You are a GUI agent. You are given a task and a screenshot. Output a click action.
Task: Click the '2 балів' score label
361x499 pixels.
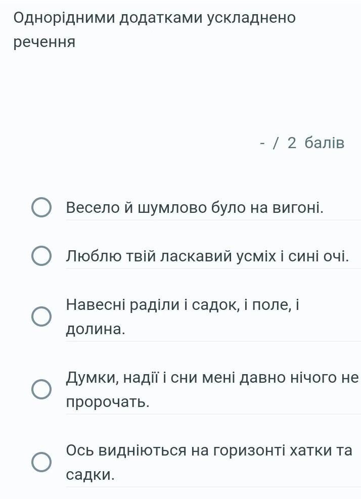click(316, 143)
